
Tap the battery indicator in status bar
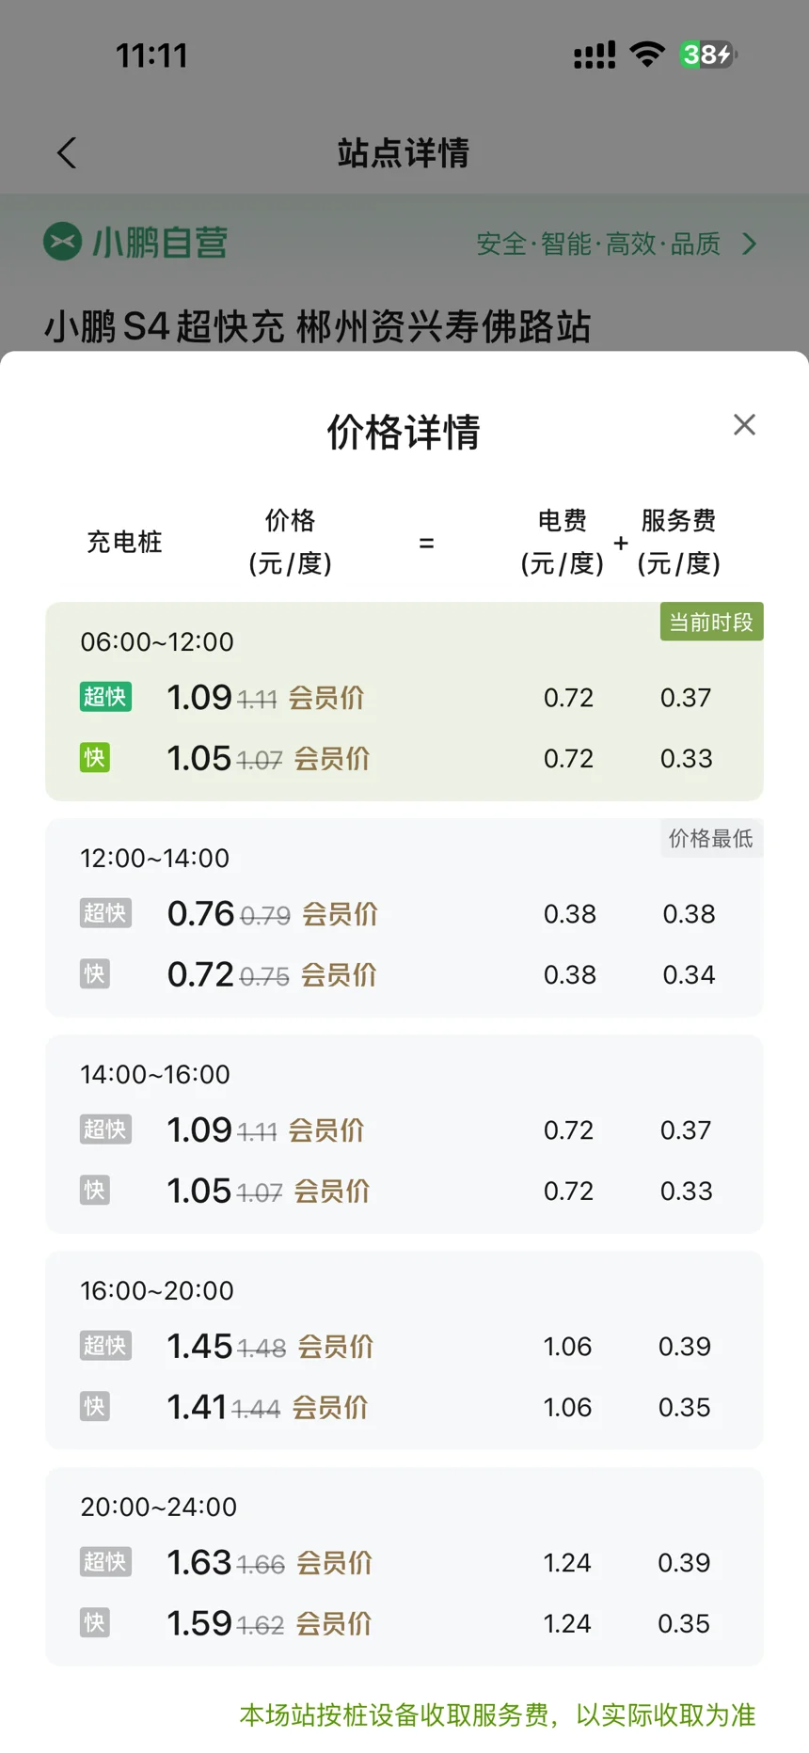pos(708,55)
